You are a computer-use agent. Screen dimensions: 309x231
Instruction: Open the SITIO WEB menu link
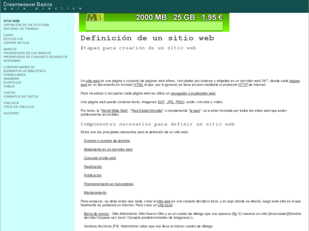(x=11, y=21)
